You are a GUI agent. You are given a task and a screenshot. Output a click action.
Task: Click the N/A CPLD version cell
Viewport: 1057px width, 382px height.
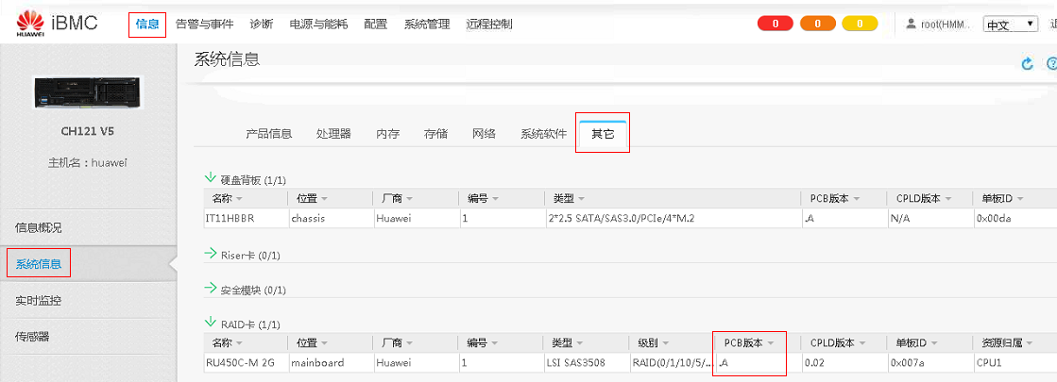click(x=929, y=218)
